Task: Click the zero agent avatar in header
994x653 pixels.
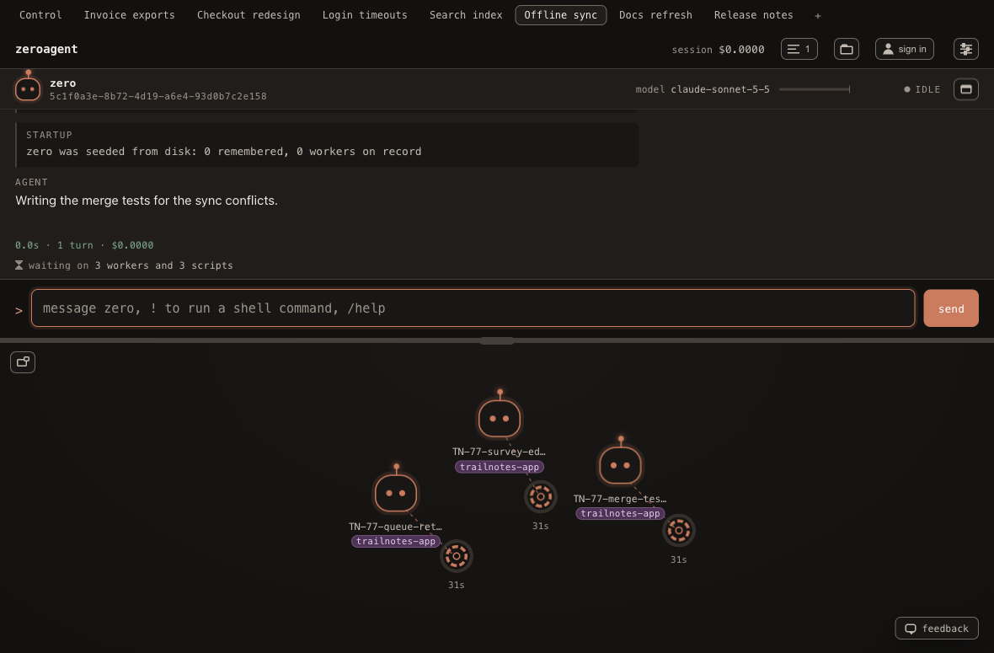Action: click(x=28, y=87)
